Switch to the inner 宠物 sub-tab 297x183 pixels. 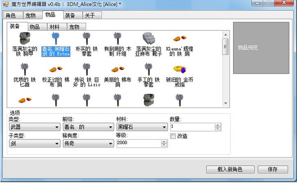pyautogui.click(x=76, y=27)
